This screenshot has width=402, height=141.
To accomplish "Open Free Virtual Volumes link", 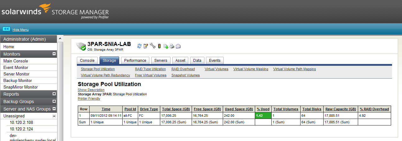I will coord(151,75).
